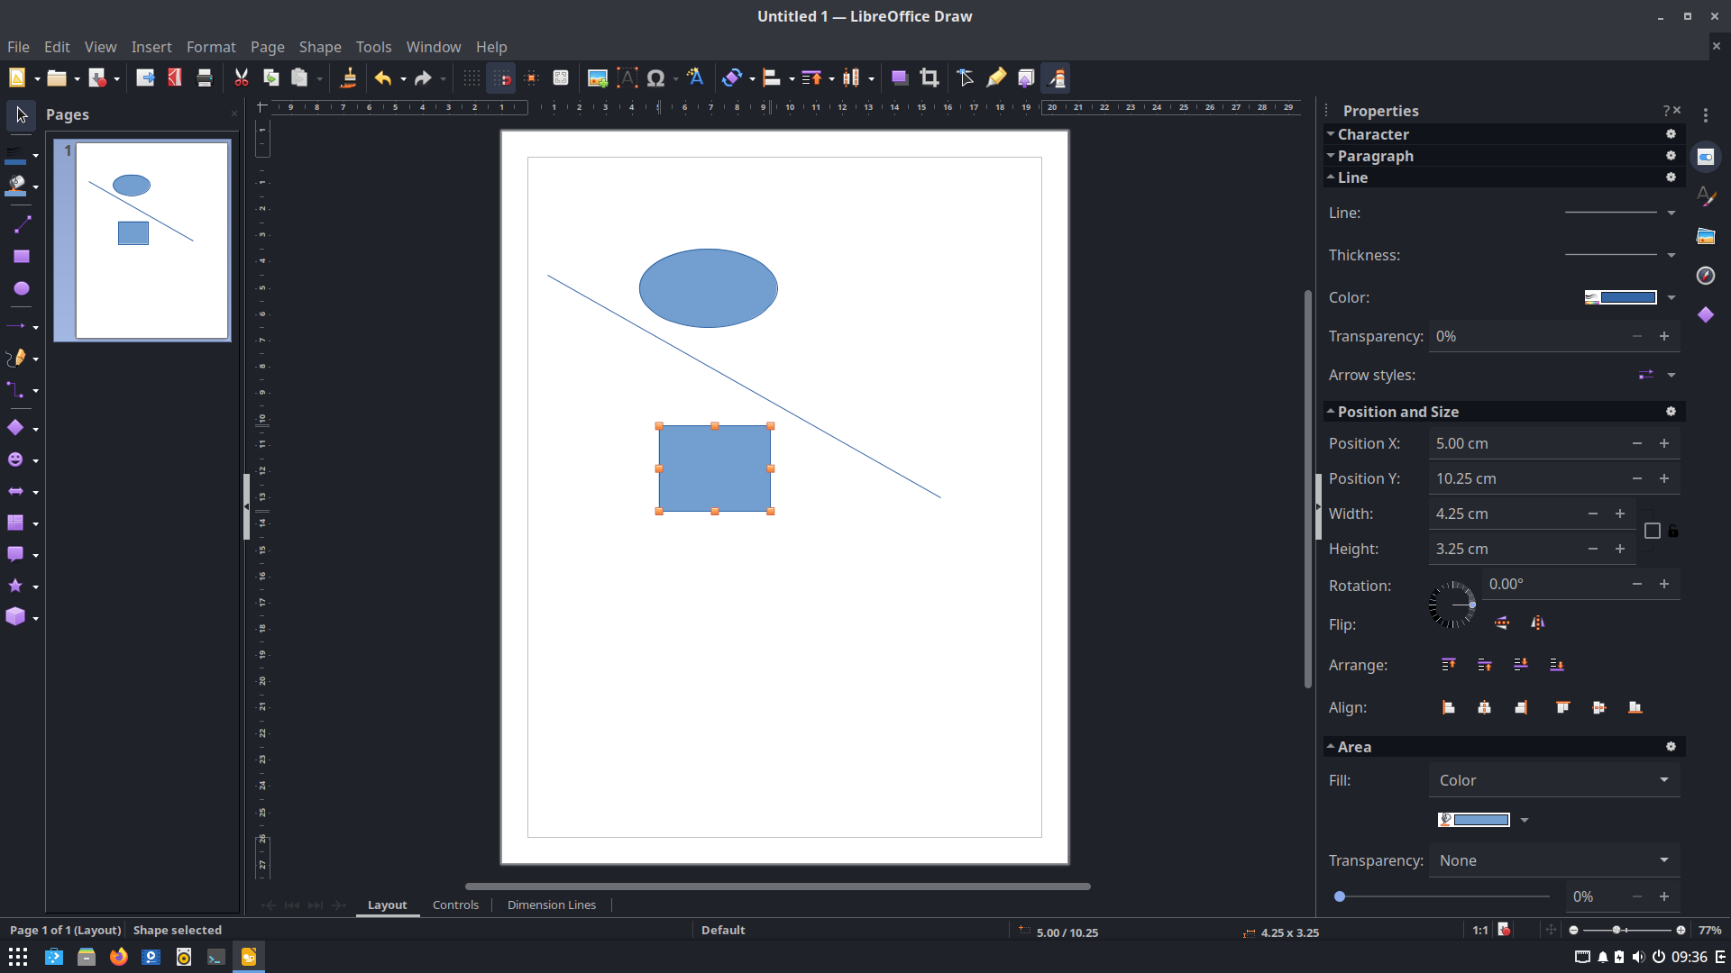The image size is (1731, 973).
Task: Toggle Show Draw Functions button
Action: coord(1058,78)
